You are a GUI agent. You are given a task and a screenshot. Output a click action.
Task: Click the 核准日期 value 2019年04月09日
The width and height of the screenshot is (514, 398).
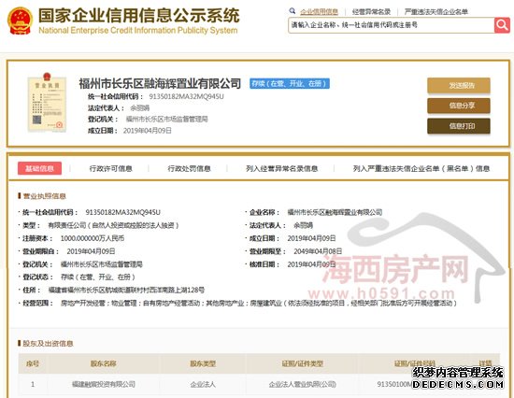click(x=311, y=264)
